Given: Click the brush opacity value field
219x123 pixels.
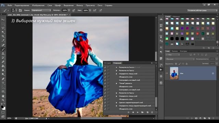Looking at the screenshot, I should (x=65, y=10).
